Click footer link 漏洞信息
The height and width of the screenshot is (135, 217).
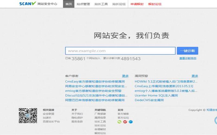click(x=100, y=118)
